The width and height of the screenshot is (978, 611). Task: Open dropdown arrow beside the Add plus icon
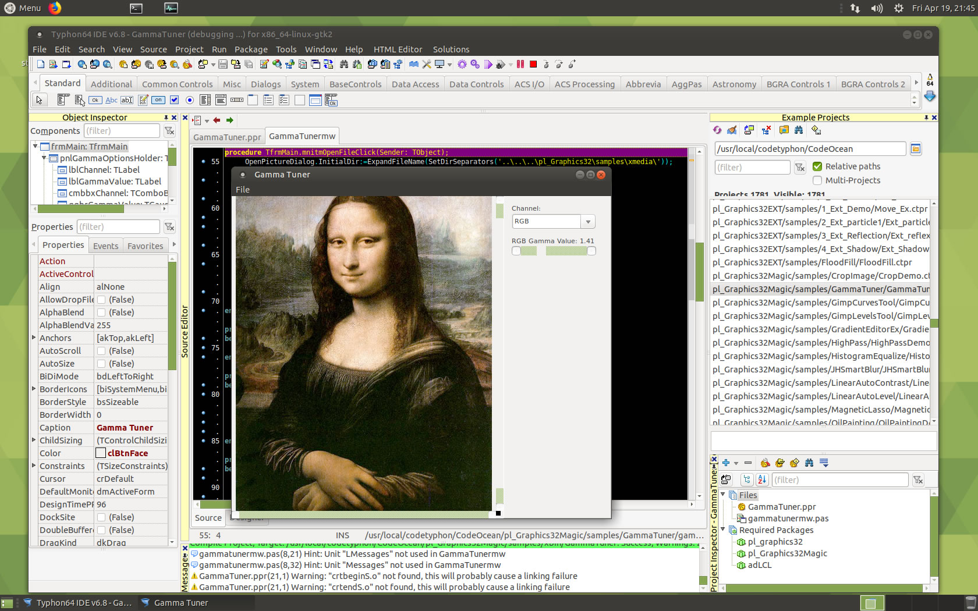tap(736, 463)
